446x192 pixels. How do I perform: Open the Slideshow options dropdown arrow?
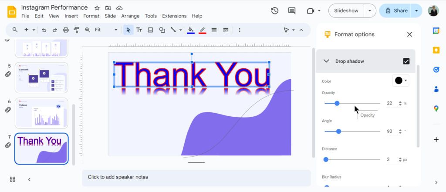click(370, 11)
